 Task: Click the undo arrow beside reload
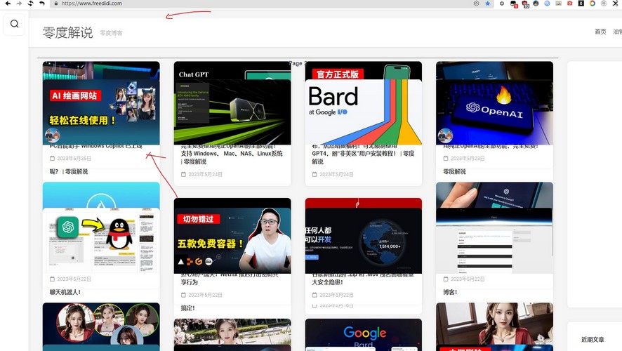coord(42,4)
